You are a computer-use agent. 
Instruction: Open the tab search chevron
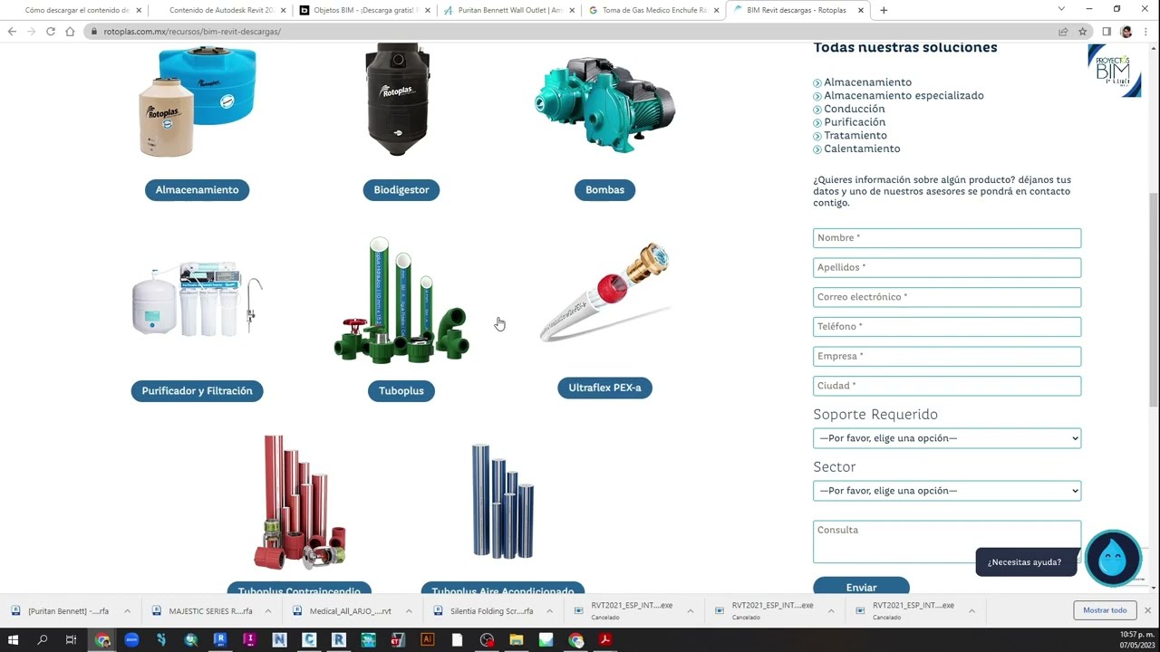point(1061,9)
